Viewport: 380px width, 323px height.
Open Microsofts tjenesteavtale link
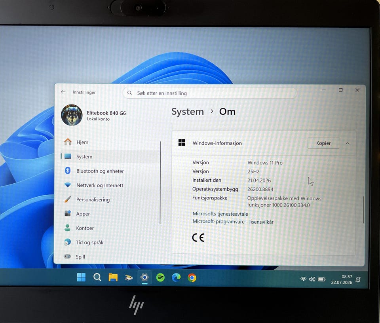tap(220, 214)
